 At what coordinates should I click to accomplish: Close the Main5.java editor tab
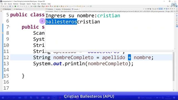click(23, 9)
